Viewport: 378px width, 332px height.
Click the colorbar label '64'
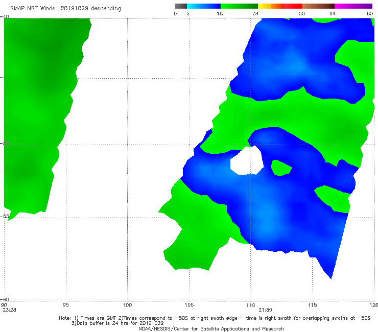coord(333,14)
